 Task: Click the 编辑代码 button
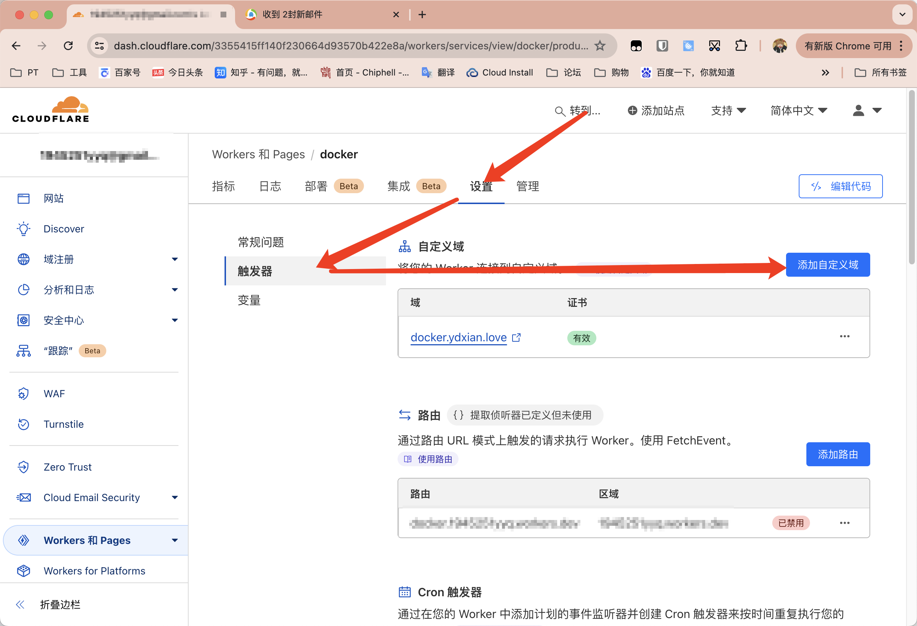pyautogui.click(x=840, y=186)
